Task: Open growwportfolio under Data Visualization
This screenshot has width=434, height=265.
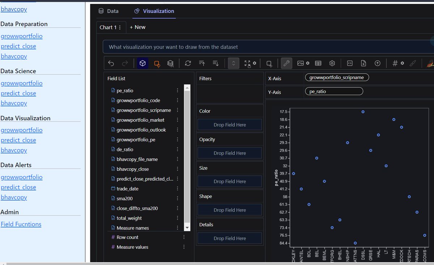Action: point(22,130)
